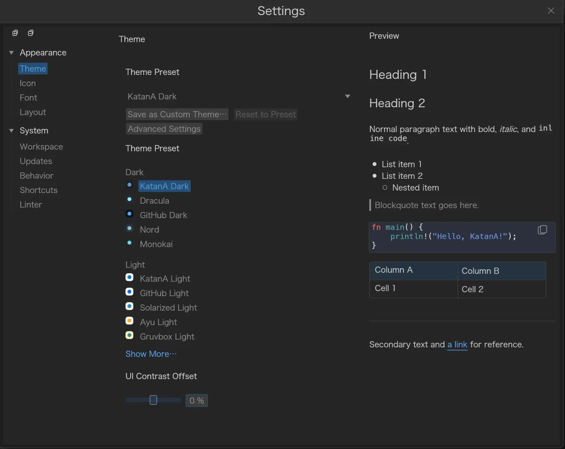
Task: Click the Show More themes link
Action: pos(151,354)
